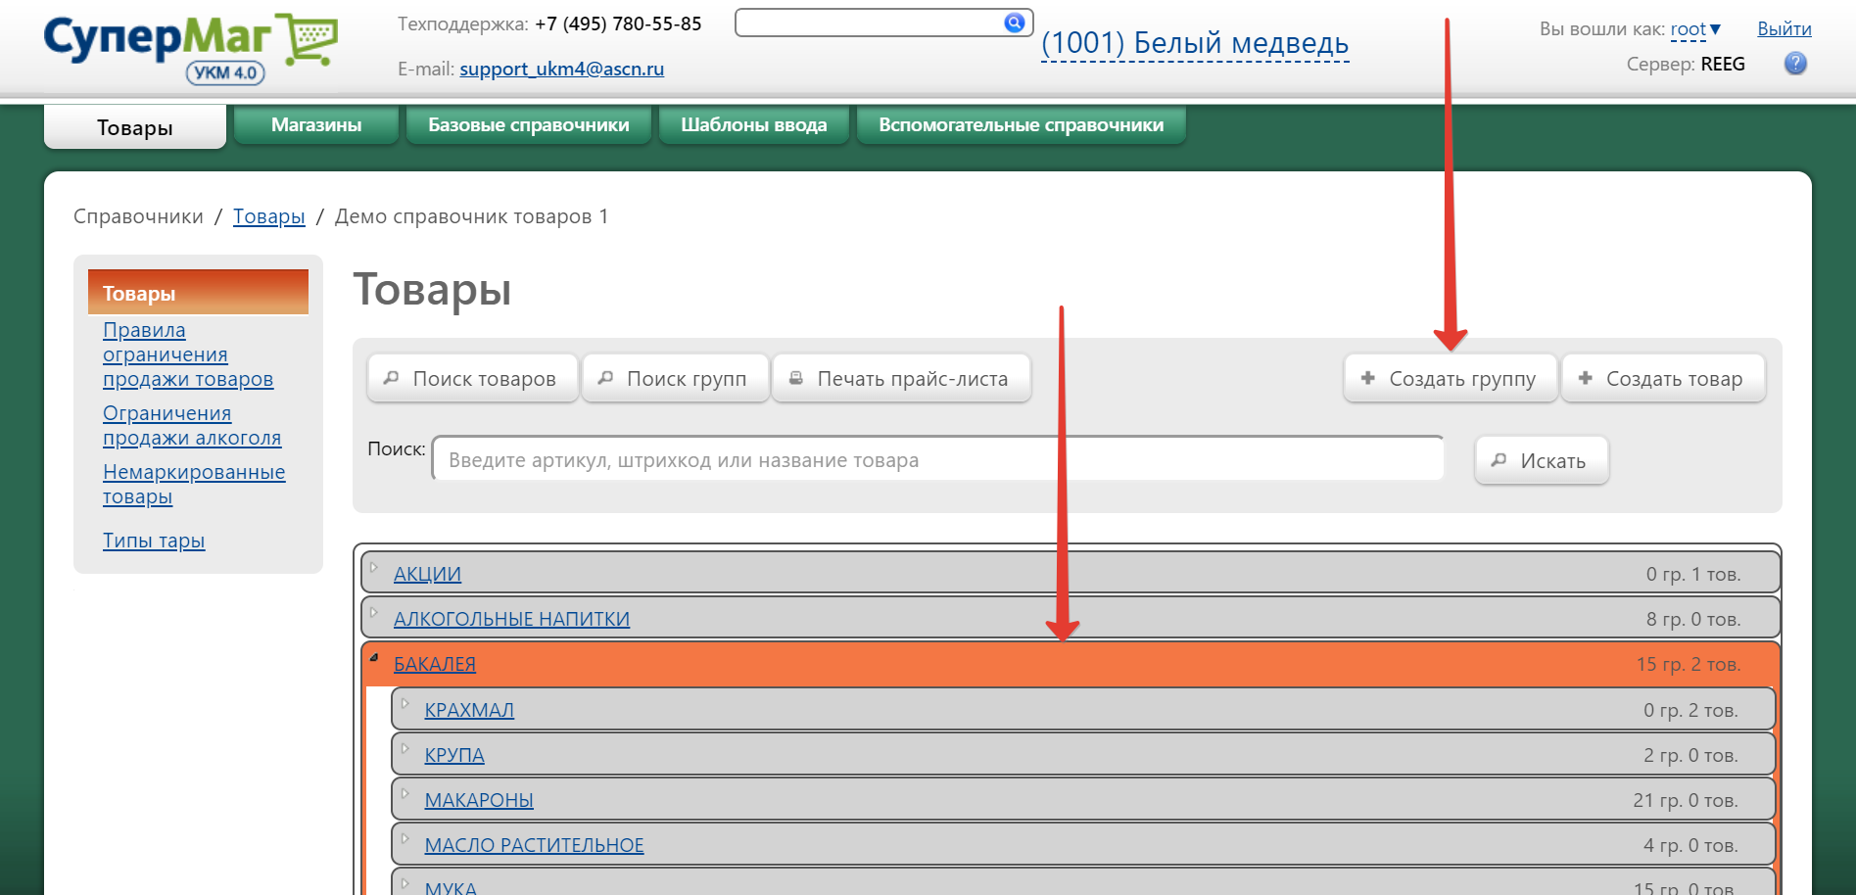Click the blue search magnifier icon in header
Viewport: 1856px width, 895px height.
(x=1015, y=23)
